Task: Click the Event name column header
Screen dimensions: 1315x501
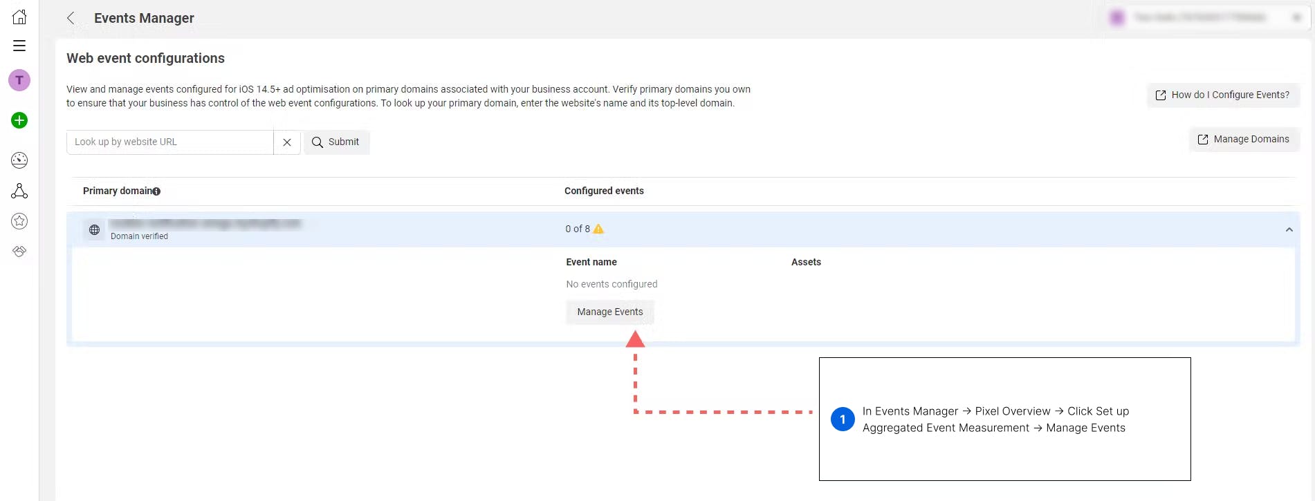Action: coord(591,262)
